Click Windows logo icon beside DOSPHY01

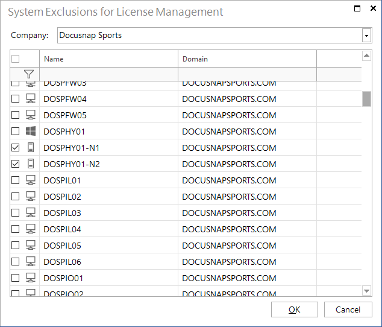tap(31, 131)
